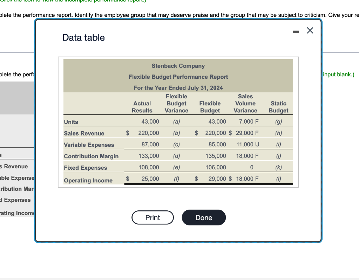The image size is (359, 280).
Task: Select input blank (l) for Operating Income static budget
Action: pos(278,178)
